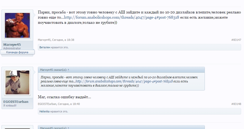The image size is (244, 129).
Task: Open permalink #83148
Action: (x=236, y=104)
